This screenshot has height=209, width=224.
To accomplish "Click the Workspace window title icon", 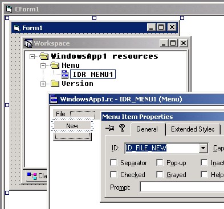I will click(x=28, y=43).
